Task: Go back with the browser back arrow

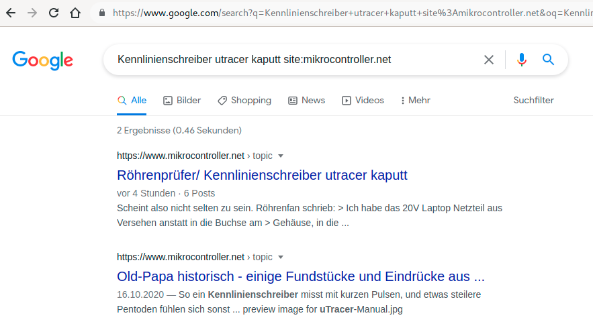Action: (x=11, y=13)
